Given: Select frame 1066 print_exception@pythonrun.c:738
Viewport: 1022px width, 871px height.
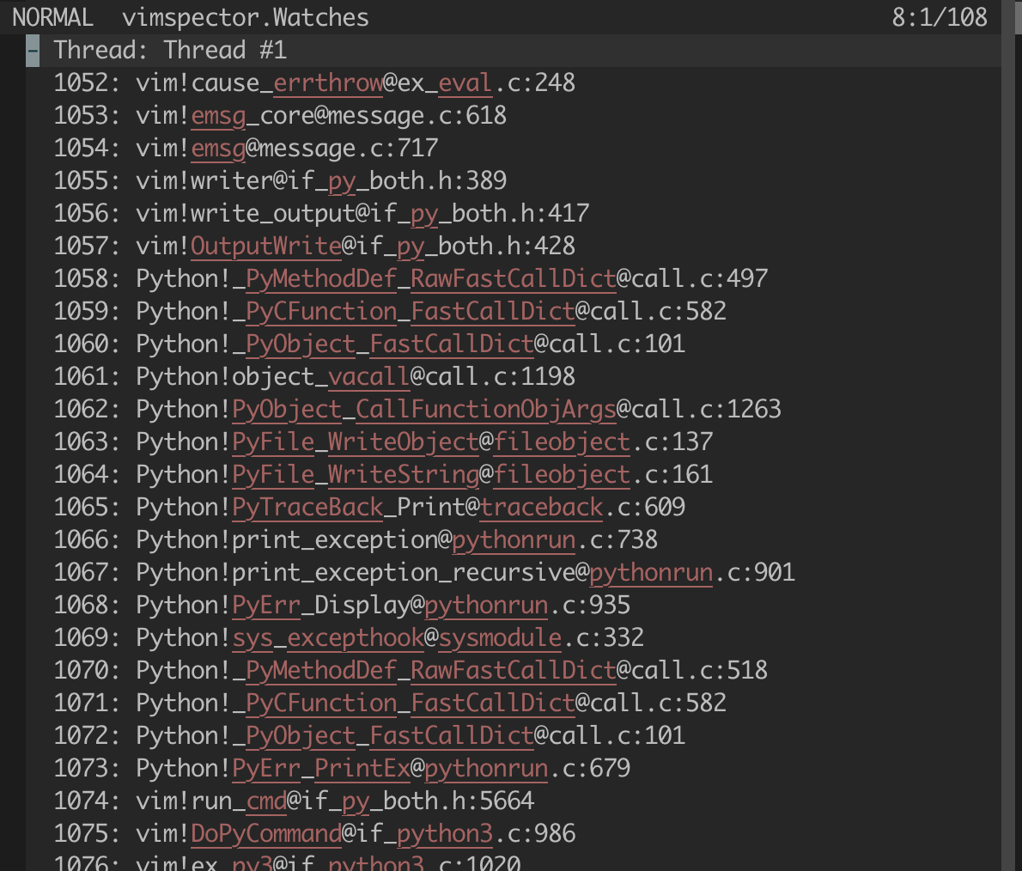Looking at the screenshot, I should (x=356, y=539).
